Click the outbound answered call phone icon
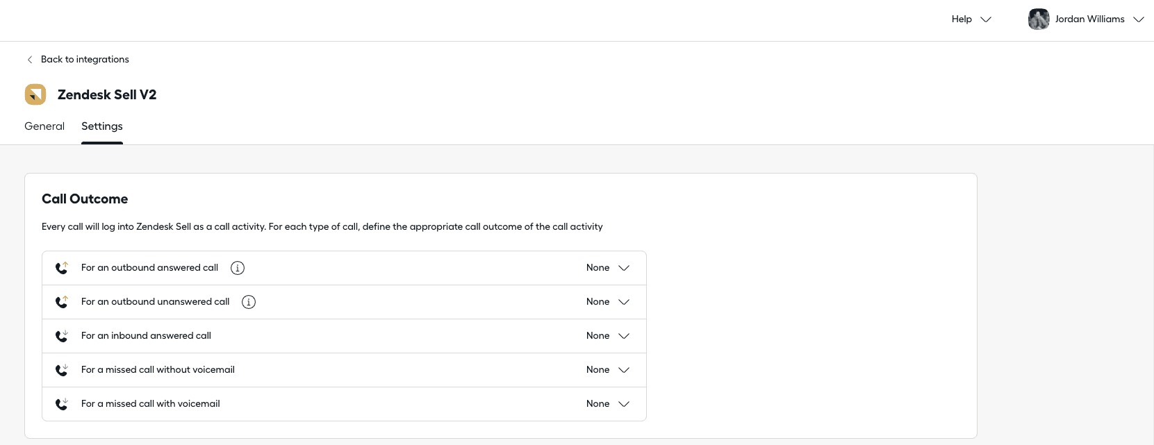The height and width of the screenshot is (445, 1154). [62, 268]
